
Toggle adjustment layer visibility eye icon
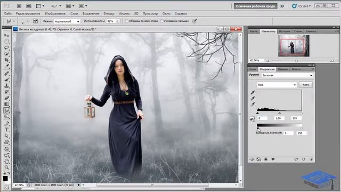(x=273, y=159)
